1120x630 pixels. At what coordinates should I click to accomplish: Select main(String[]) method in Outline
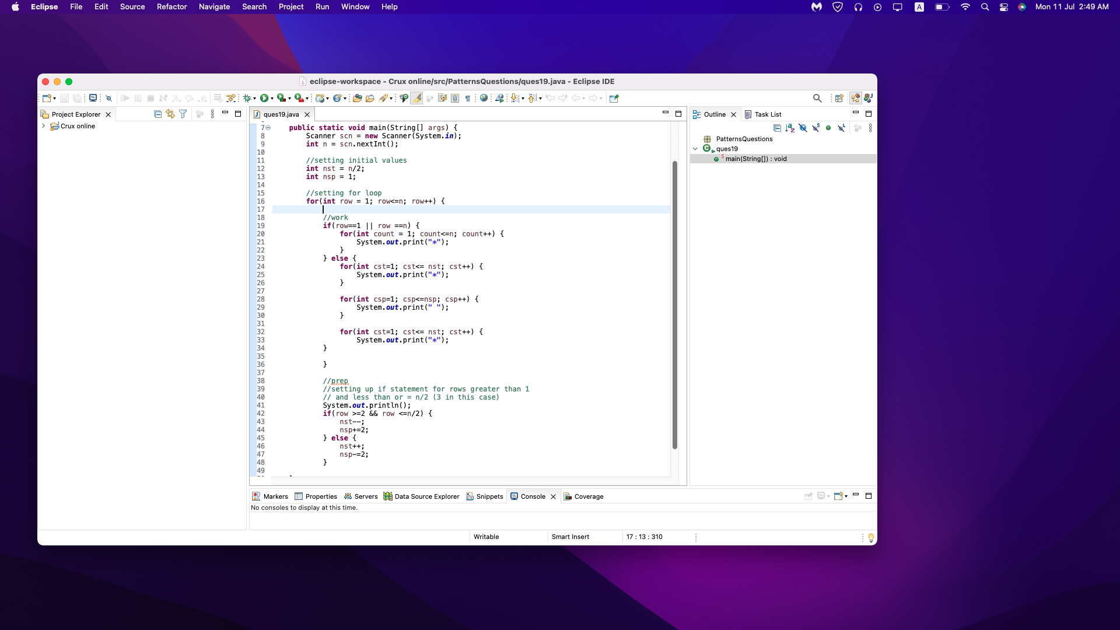[x=755, y=159]
